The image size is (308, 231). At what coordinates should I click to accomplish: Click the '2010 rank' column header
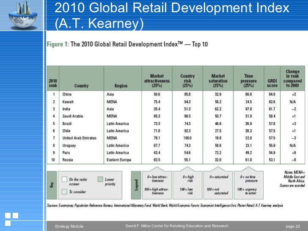click(x=53, y=83)
